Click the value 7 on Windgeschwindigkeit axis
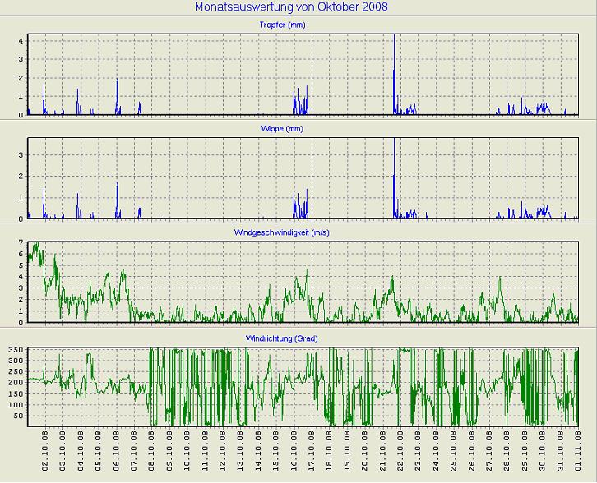This screenshot has width=597, height=483. click(x=21, y=243)
